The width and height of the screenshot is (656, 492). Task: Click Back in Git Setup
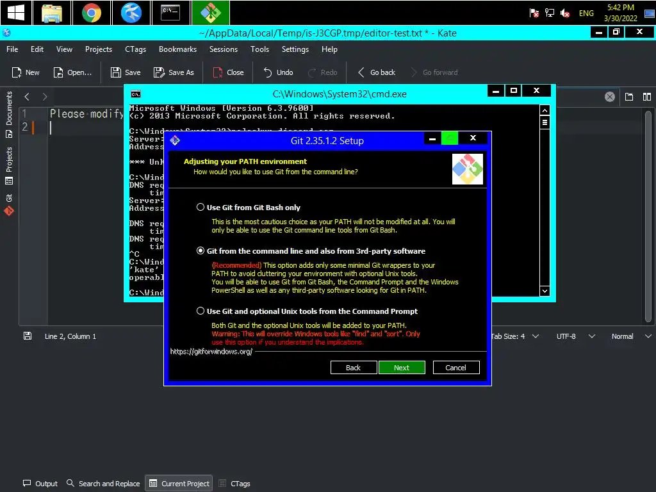[x=354, y=367]
